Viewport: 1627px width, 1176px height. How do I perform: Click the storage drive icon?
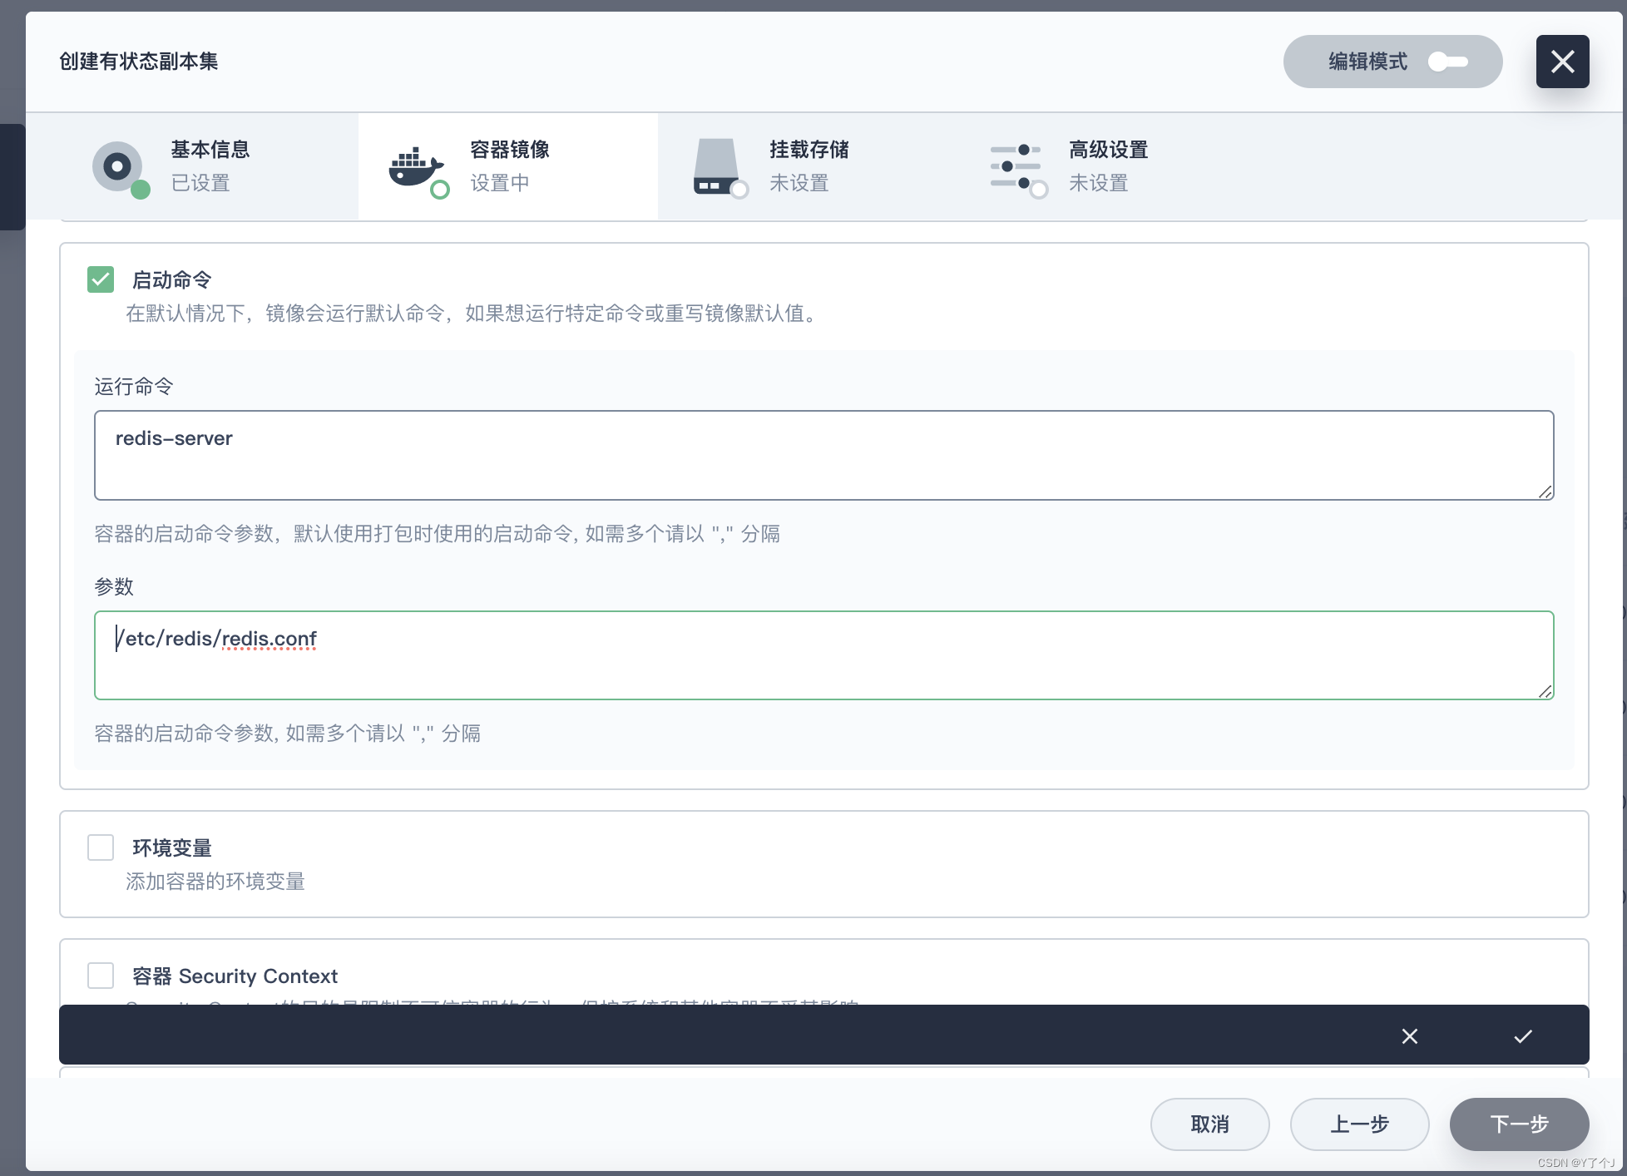[x=715, y=166]
